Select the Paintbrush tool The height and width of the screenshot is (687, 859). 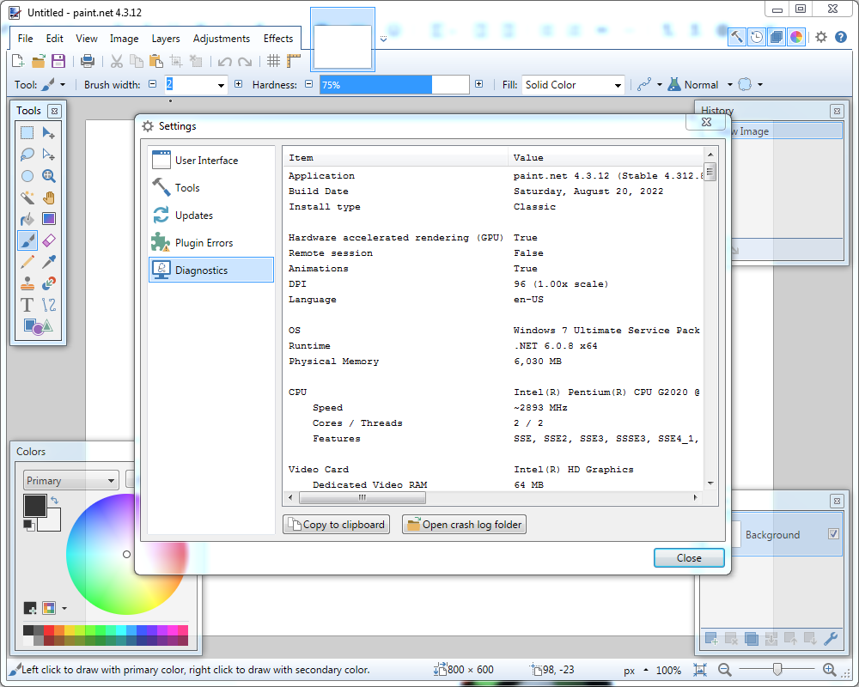[x=27, y=240]
